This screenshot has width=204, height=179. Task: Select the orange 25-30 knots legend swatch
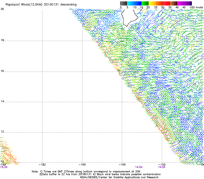click(x=159, y=3)
